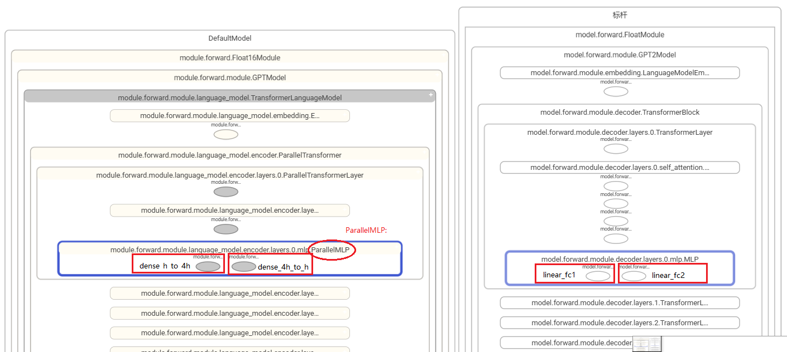Open the small thumbnail icon at the bottom right
787x352 pixels.
point(647,345)
